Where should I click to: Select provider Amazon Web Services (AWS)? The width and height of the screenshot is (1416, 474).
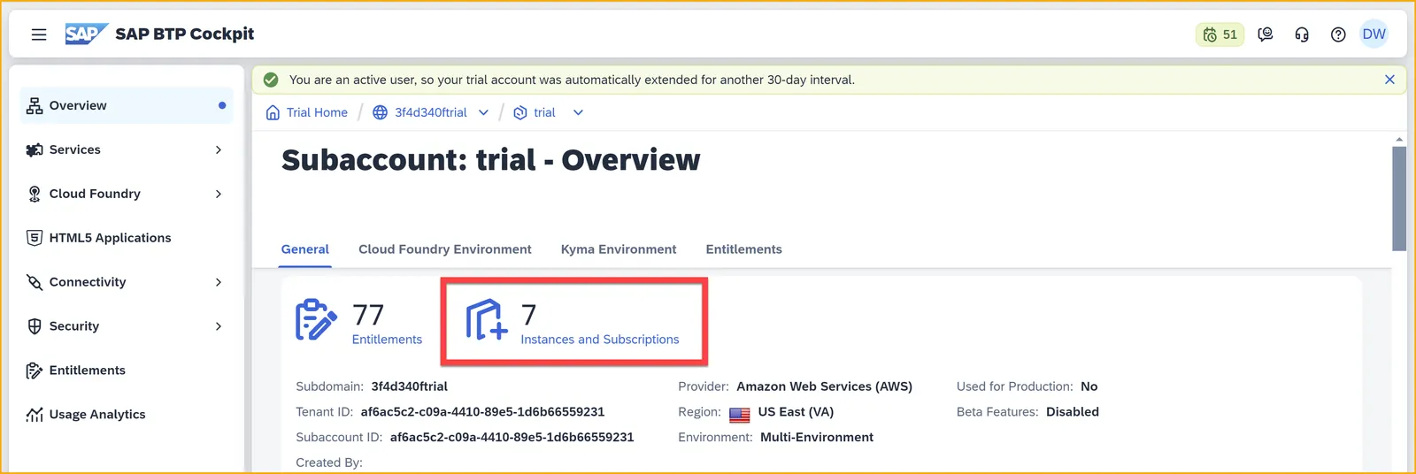click(824, 386)
